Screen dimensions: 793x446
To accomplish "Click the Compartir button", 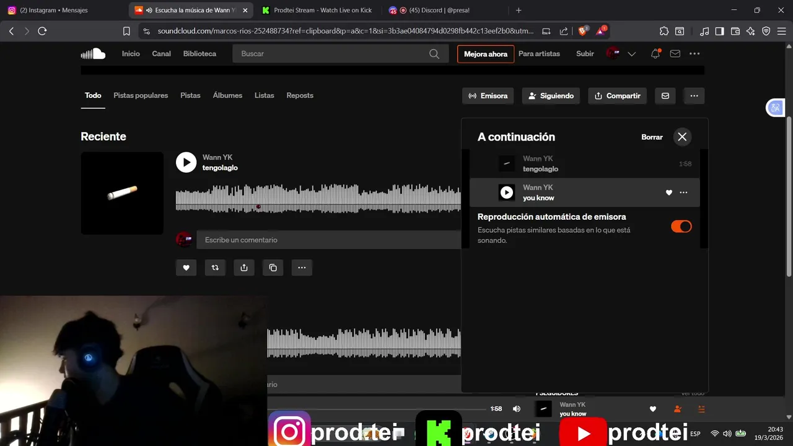I will coord(617,96).
